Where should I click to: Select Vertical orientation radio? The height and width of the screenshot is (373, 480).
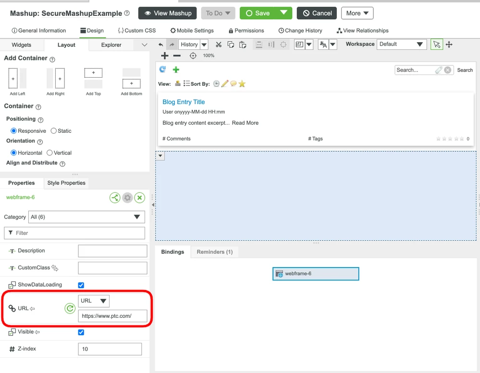tap(49, 153)
